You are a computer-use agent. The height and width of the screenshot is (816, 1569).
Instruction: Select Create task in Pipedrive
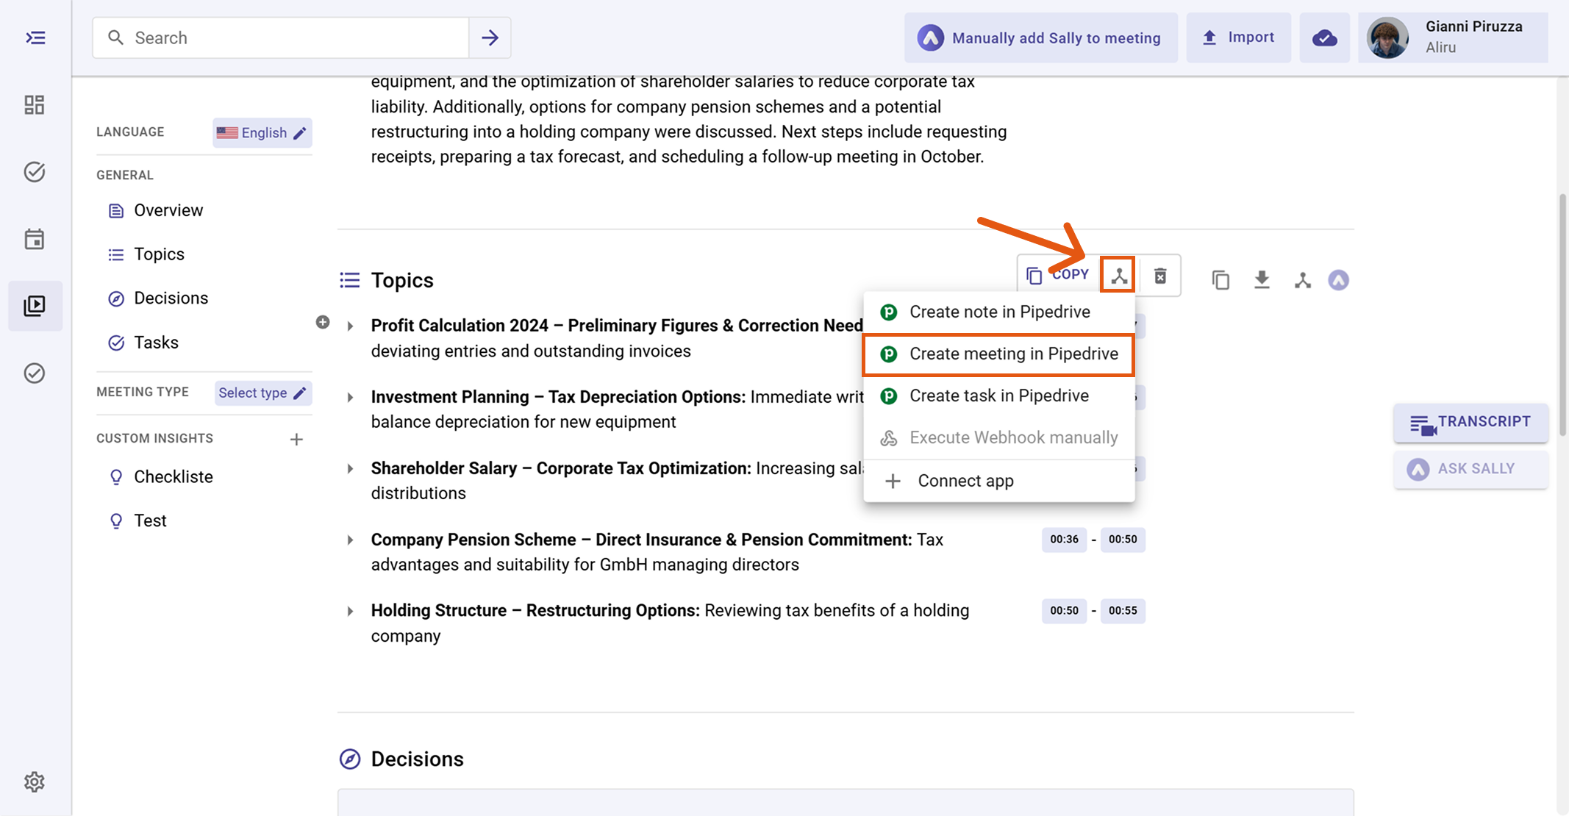(999, 396)
